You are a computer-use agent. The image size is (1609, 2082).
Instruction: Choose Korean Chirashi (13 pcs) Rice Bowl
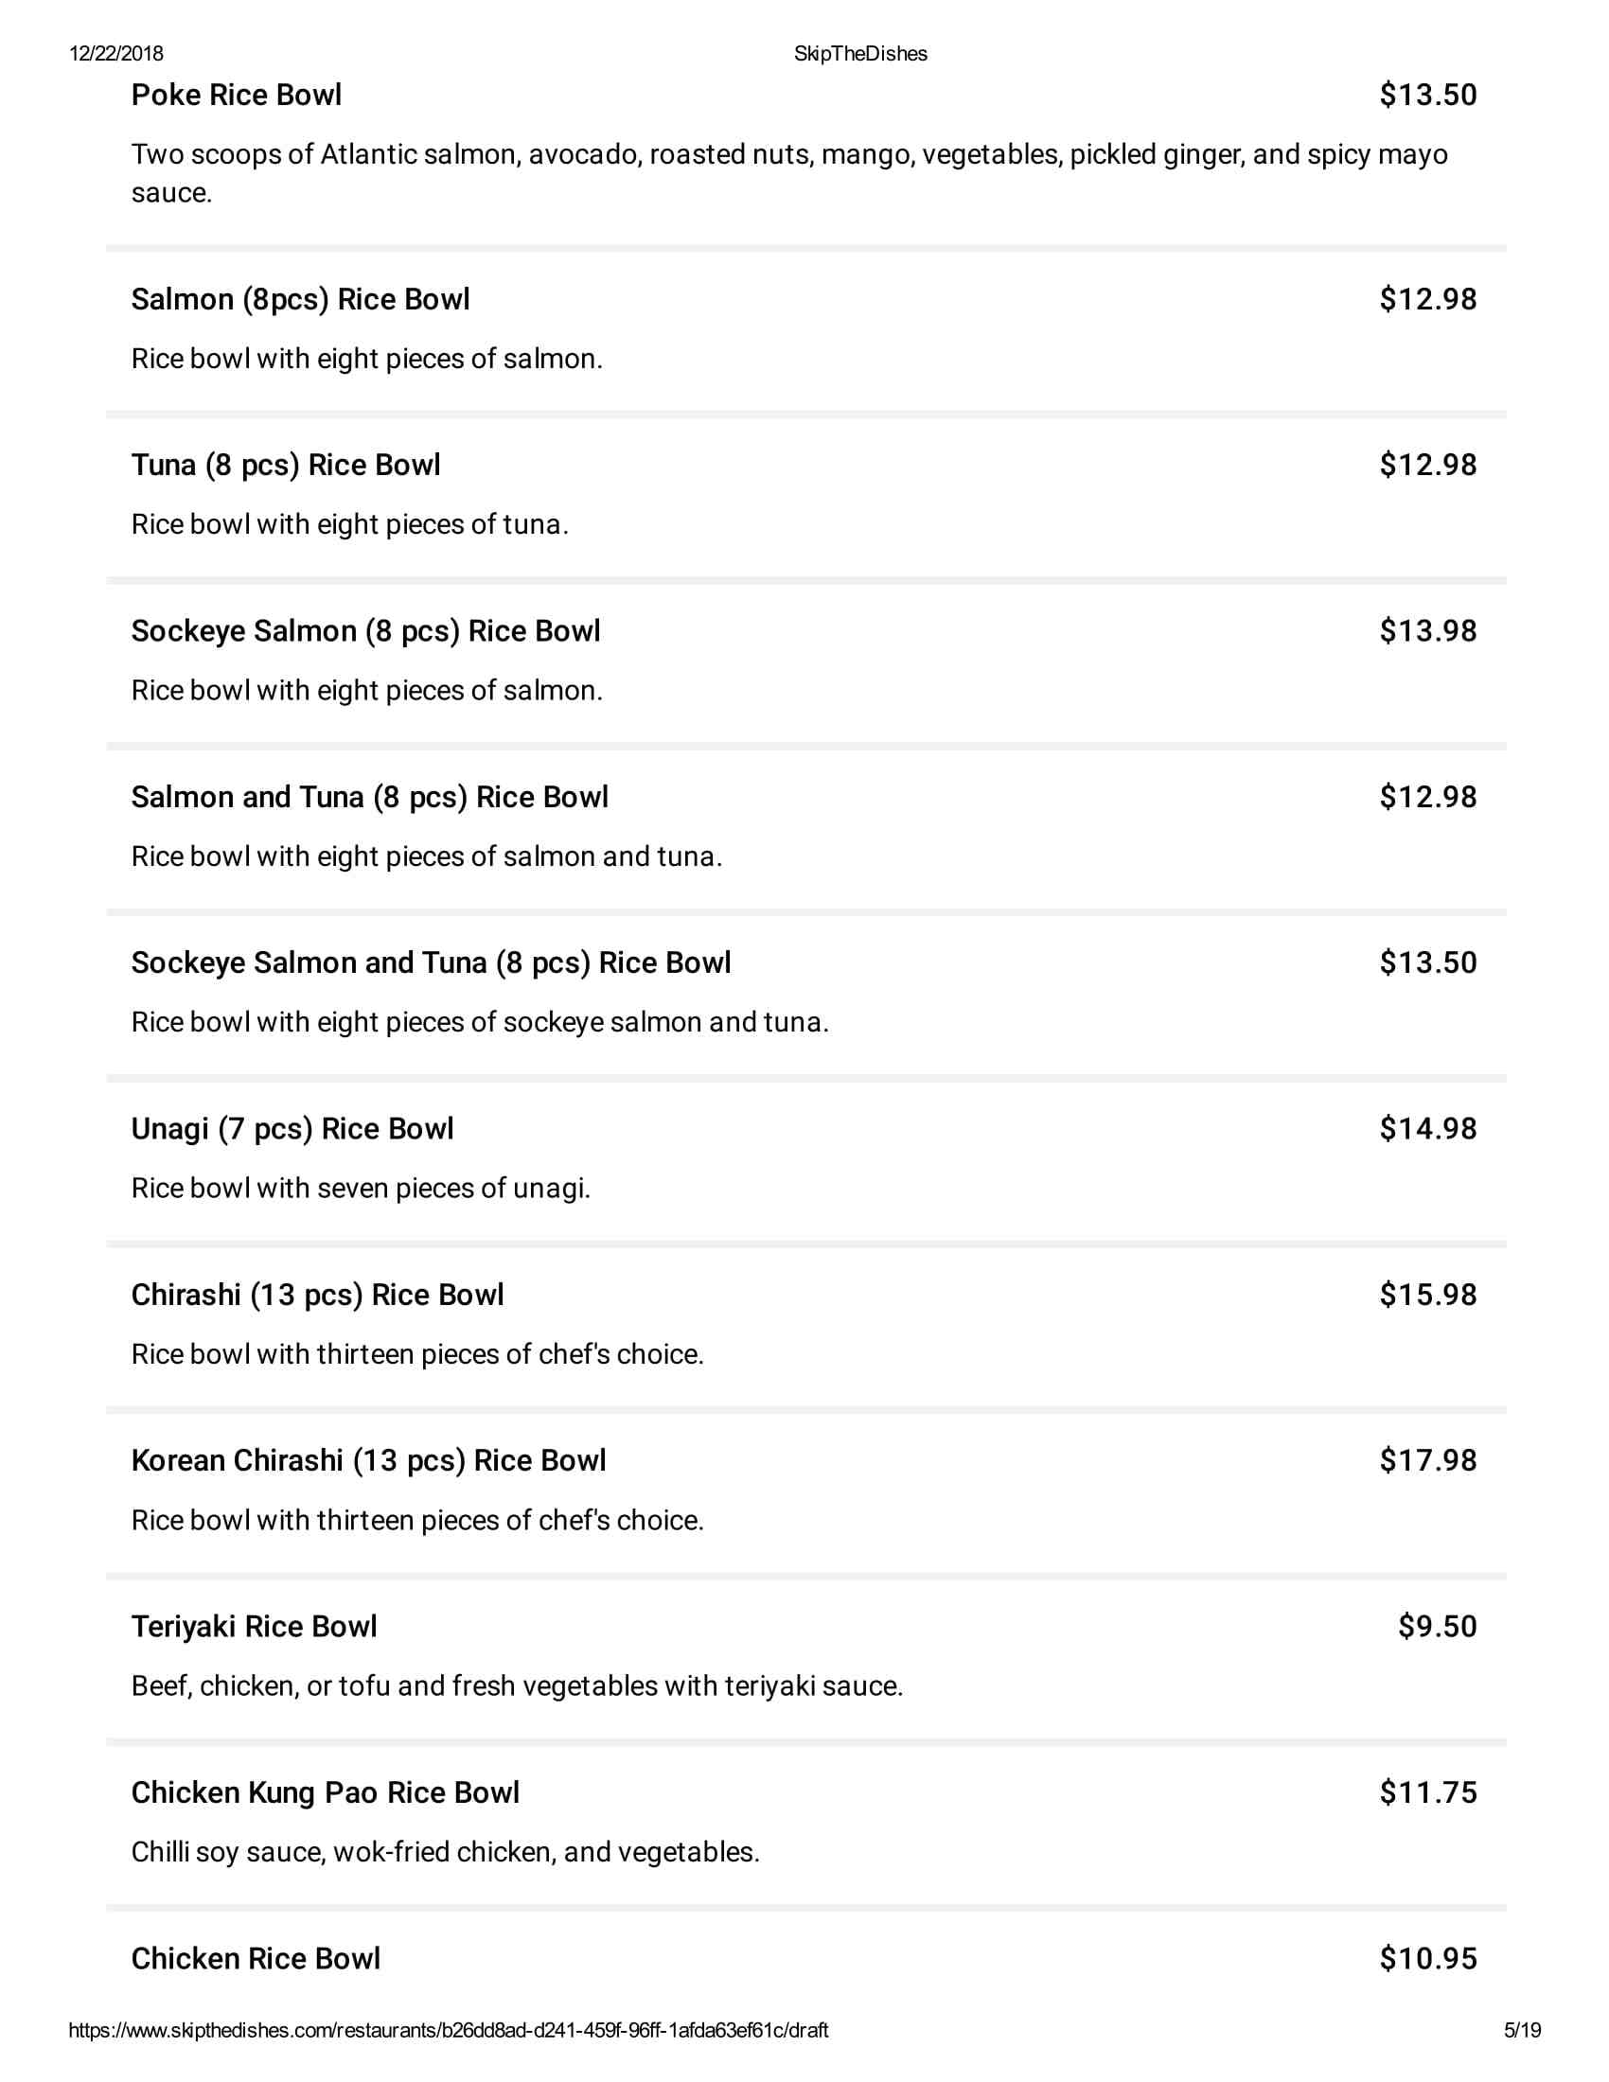369,1460
